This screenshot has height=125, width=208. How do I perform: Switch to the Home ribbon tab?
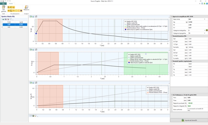click(11, 4)
